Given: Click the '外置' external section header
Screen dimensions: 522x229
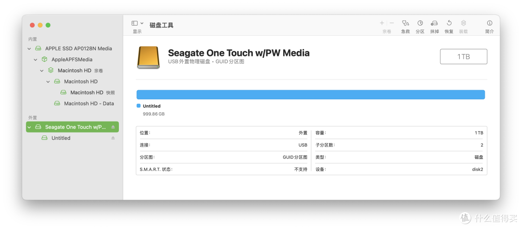Looking at the screenshot, I should [x=33, y=118].
